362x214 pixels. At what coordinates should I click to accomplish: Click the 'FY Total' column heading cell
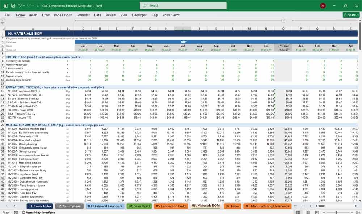(283, 46)
